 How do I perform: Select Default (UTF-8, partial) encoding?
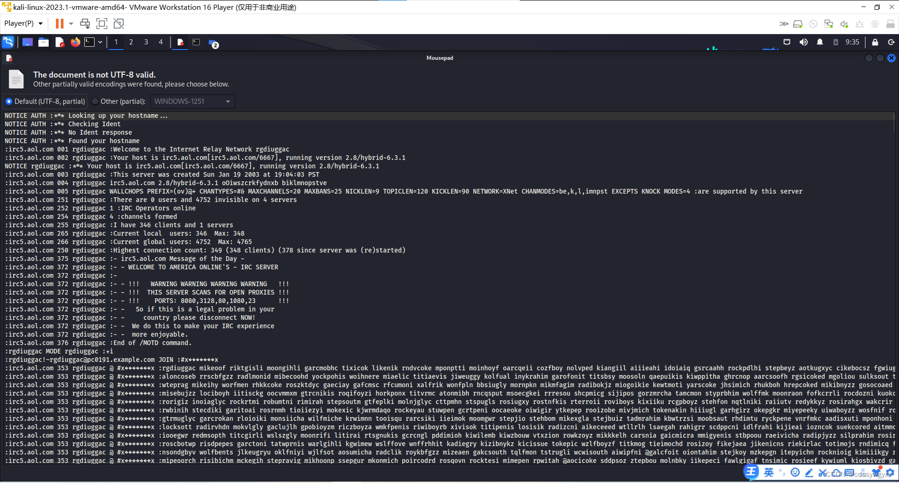(45, 101)
